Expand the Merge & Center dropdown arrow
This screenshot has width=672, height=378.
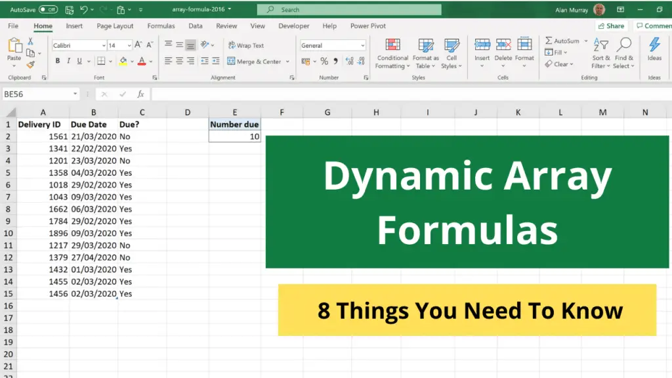click(286, 61)
